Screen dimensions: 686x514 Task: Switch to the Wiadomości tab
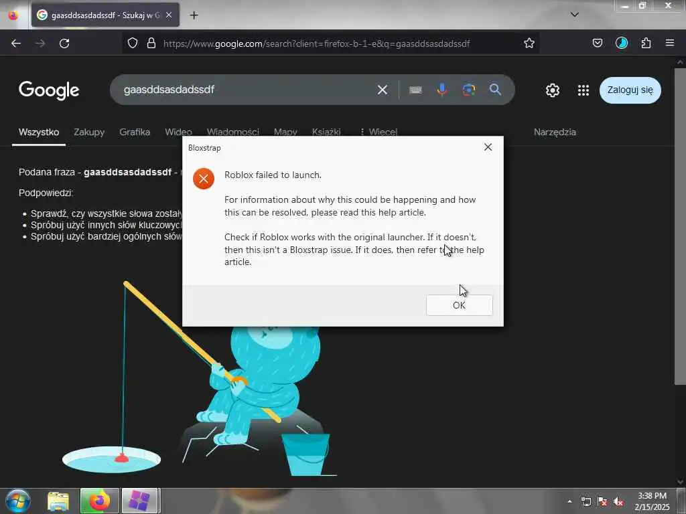(x=232, y=132)
